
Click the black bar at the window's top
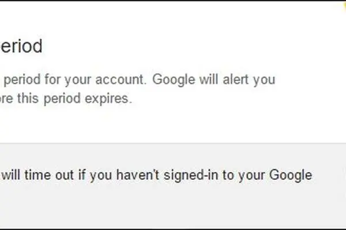[x=173, y=1]
